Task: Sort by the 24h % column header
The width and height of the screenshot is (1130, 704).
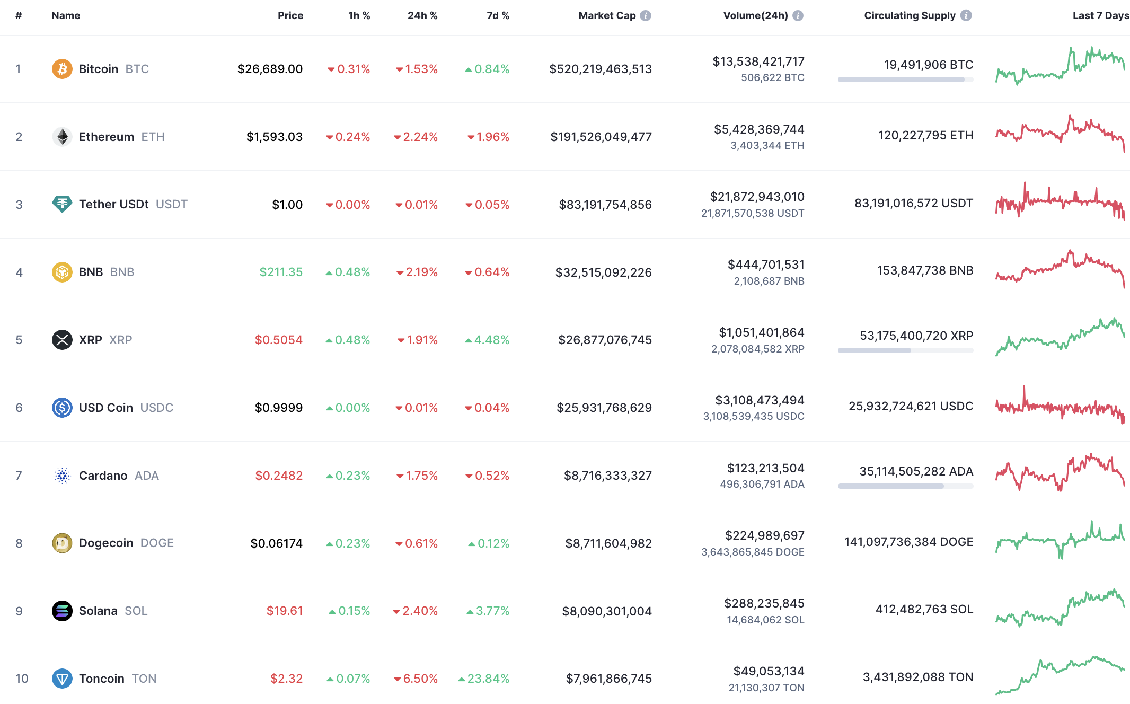Action: 422,15
